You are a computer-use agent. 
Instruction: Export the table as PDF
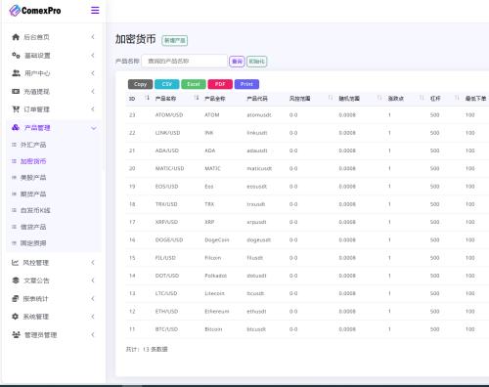(x=220, y=84)
